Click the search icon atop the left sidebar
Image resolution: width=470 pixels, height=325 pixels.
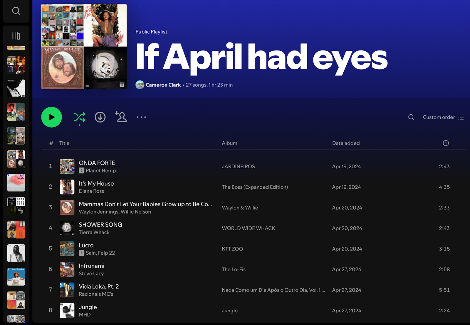(16, 11)
